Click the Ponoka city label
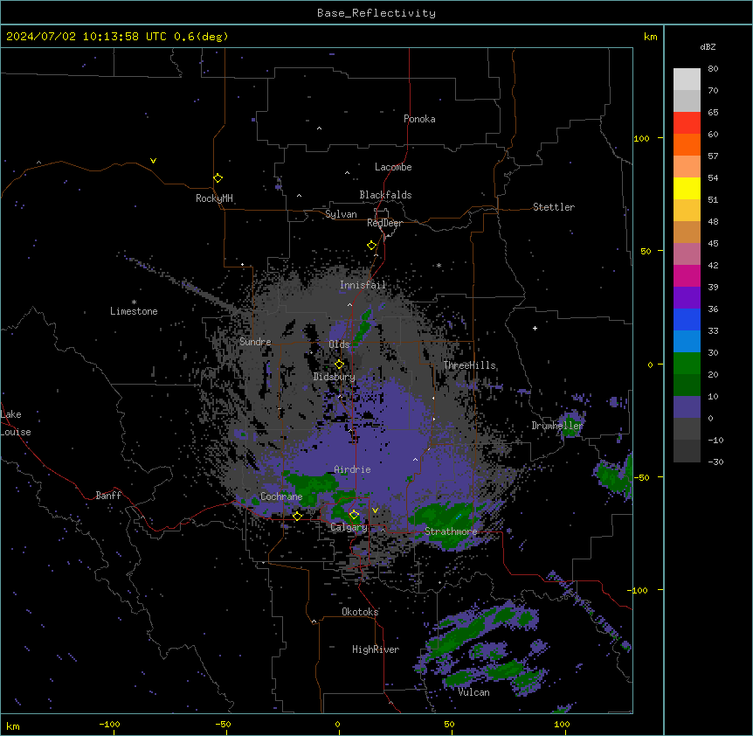Viewport: 753px width, 736px height. click(419, 119)
